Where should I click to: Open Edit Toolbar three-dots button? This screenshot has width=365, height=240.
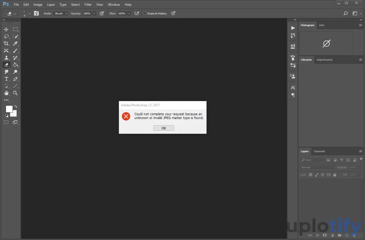(6, 100)
